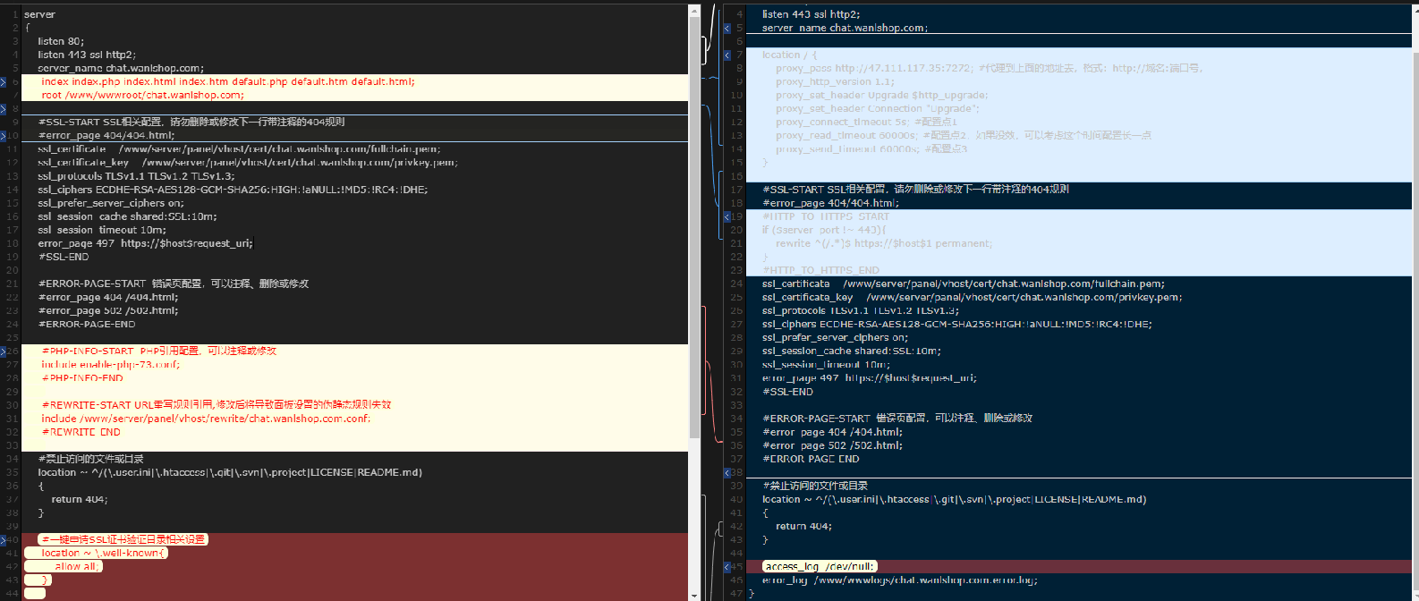This screenshot has width=1419, height=601.
Task: Click 'error_page 497' line in left pane
Action: click(146, 243)
